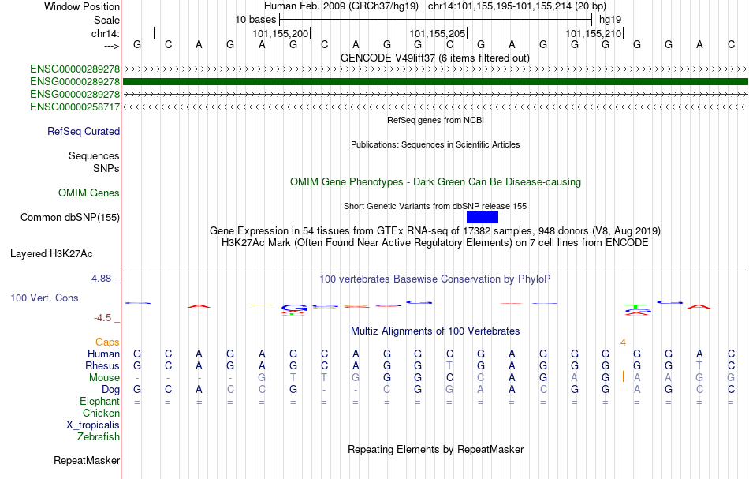Click the Sequences track label

(94, 155)
